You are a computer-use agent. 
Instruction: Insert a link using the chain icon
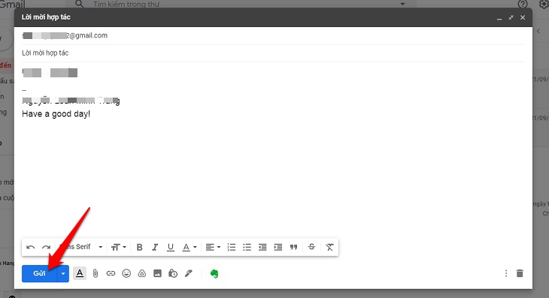point(111,273)
